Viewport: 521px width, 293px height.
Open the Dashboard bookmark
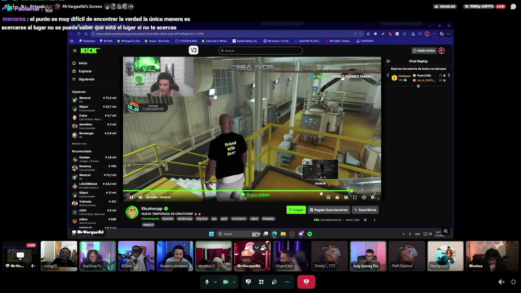87,41
